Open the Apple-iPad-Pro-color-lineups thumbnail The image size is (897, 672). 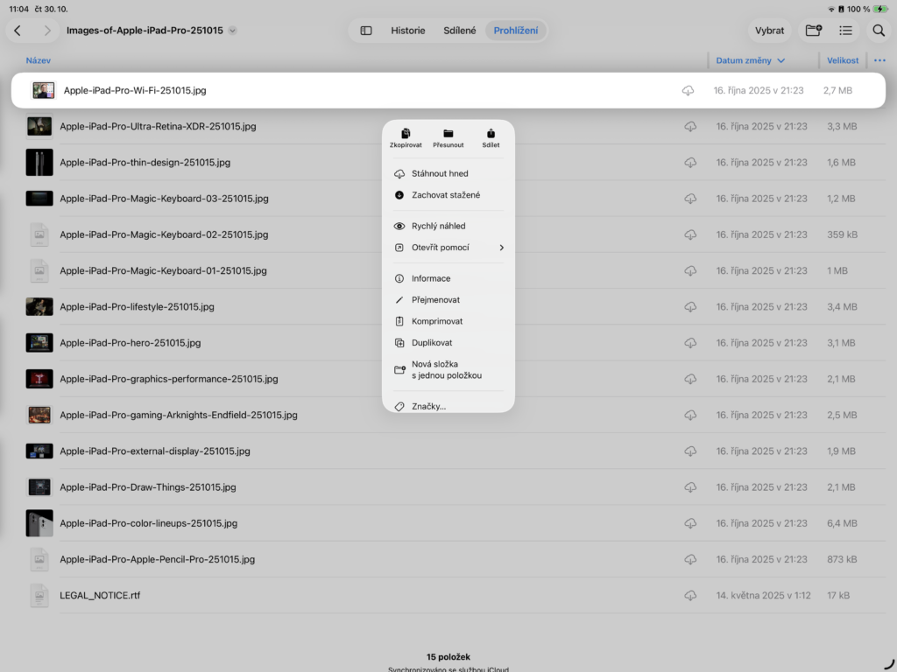39,523
